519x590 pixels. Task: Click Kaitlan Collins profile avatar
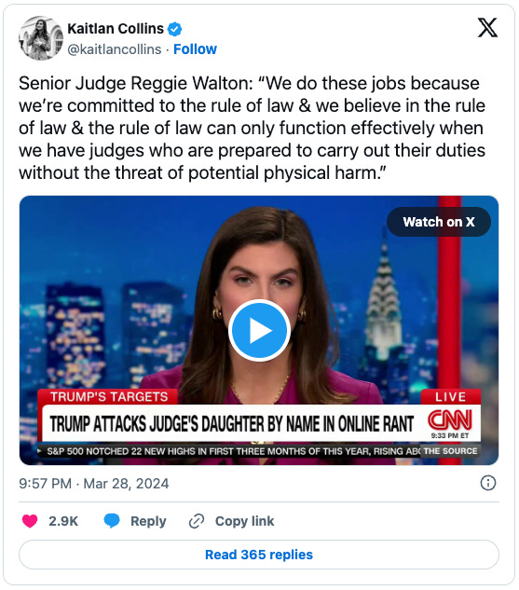(x=41, y=38)
